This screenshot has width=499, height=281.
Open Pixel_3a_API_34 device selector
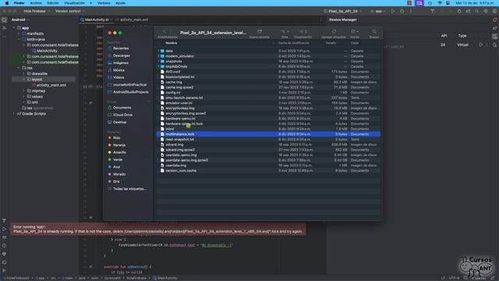343,11
